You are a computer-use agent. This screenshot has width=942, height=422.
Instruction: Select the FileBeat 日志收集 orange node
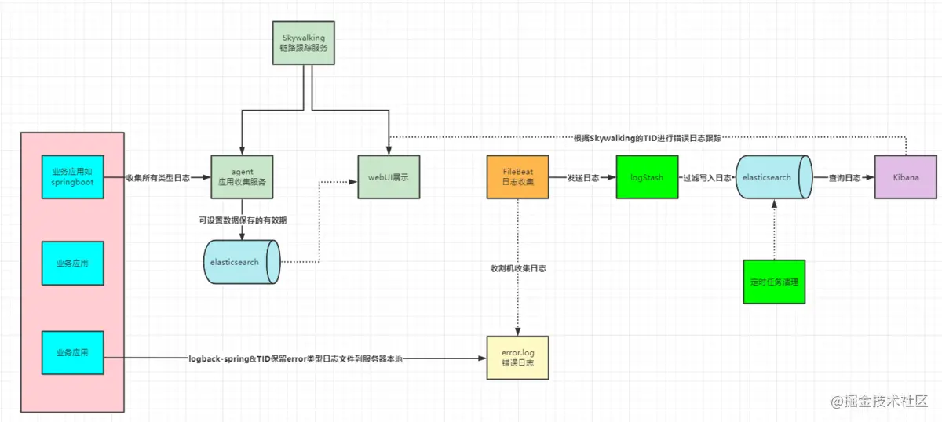click(517, 176)
